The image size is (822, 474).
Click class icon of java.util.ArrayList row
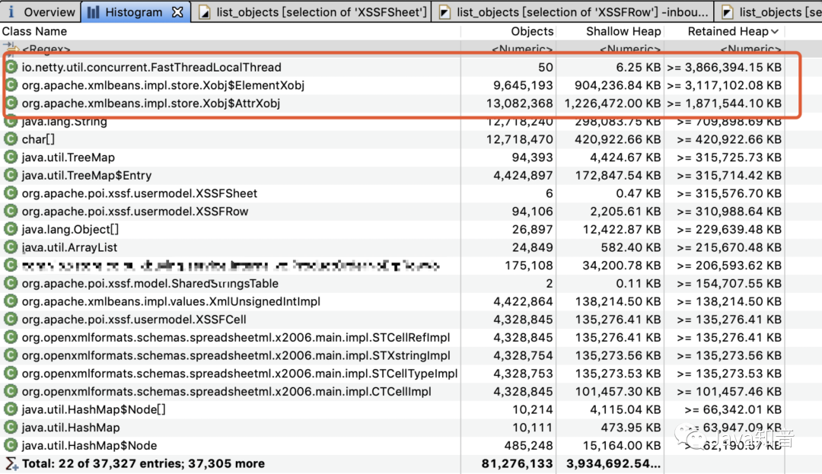(11, 247)
